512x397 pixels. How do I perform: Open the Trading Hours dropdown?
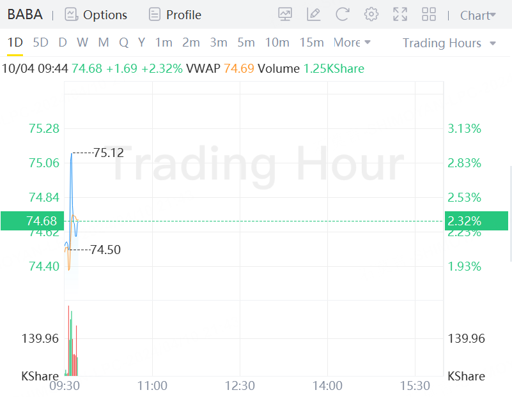449,43
